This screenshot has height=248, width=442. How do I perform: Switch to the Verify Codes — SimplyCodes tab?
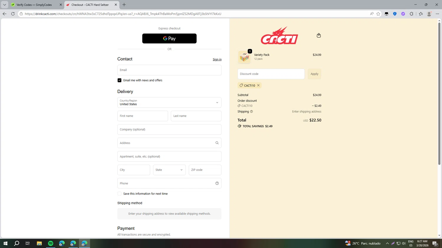click(x=34, y=5)
